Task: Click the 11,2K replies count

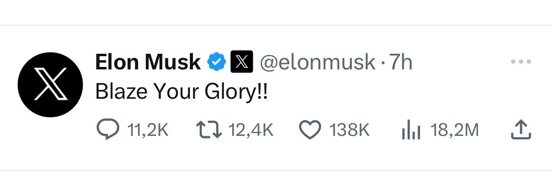Action: tap(148, 130)
